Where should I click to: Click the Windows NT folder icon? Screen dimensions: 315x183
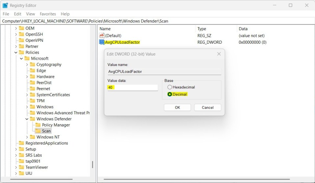(x=33, y=137)
